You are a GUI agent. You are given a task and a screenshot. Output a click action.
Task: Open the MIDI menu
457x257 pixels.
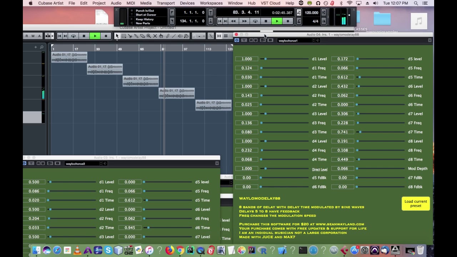pos(131,3)
